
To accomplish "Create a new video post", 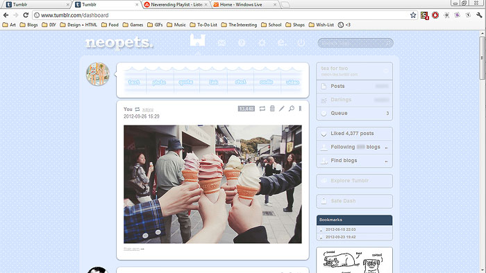I will point(292,82).
